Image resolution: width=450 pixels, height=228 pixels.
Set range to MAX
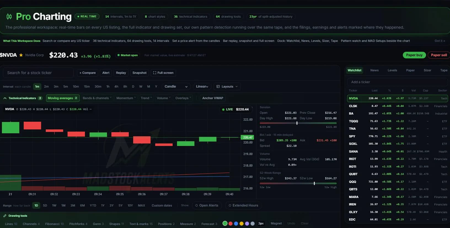coord(141,205)
